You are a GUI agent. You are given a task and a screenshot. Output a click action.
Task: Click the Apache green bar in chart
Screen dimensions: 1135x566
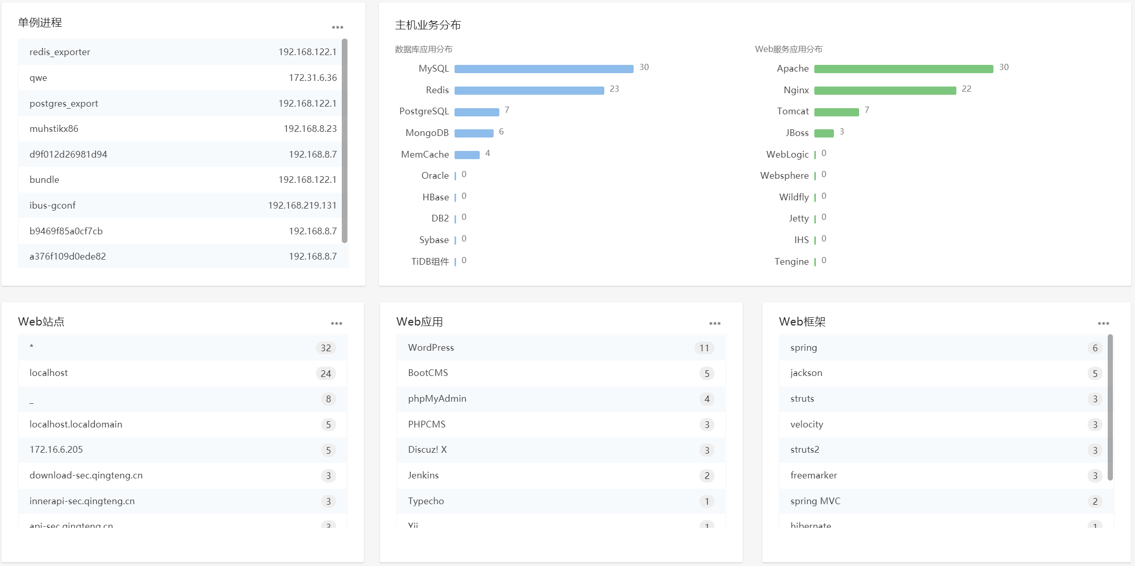903,69
